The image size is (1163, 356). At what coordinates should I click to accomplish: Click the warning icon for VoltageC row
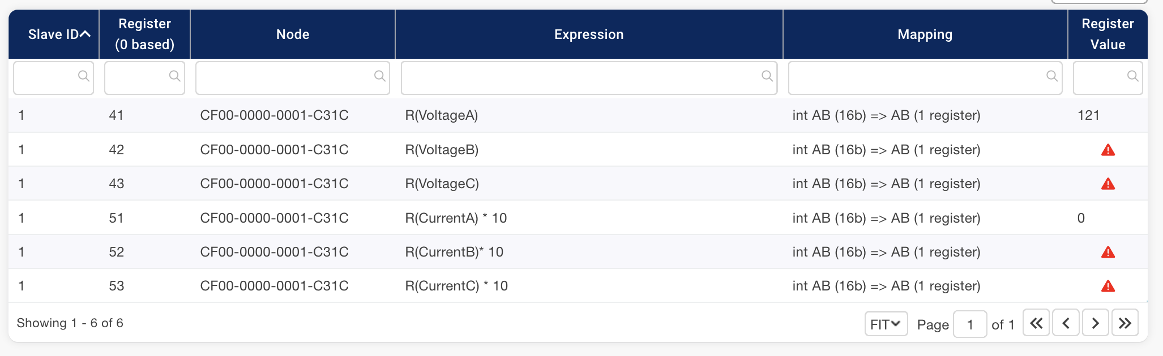[x=1108, y=184]
